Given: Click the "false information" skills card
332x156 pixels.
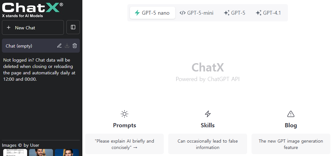Looking at the screenshot, I should click(208, 144).
